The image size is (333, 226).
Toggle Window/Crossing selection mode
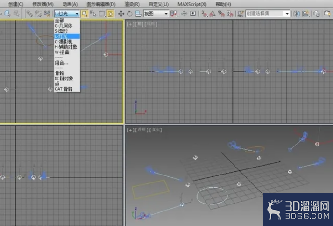click(x=110, y=14)
